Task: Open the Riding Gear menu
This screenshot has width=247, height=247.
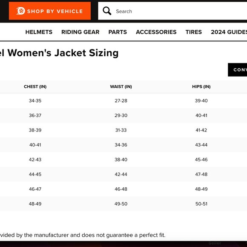Action: 80,32
